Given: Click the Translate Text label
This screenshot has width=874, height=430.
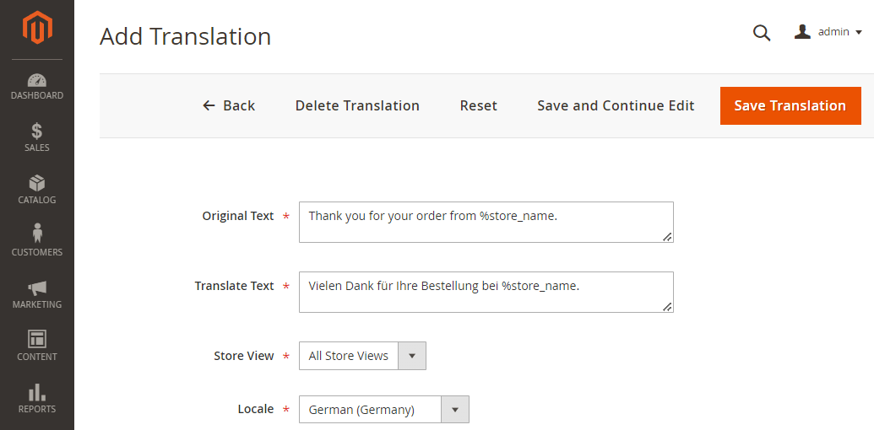Looking at the screenshot, I should point(234,286).
